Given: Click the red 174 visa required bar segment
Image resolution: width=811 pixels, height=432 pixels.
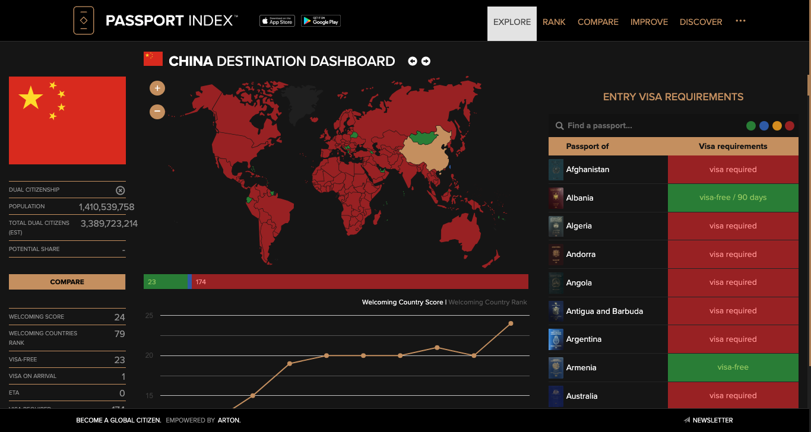Looking at the screenshot, I should [x=360, y=282].
